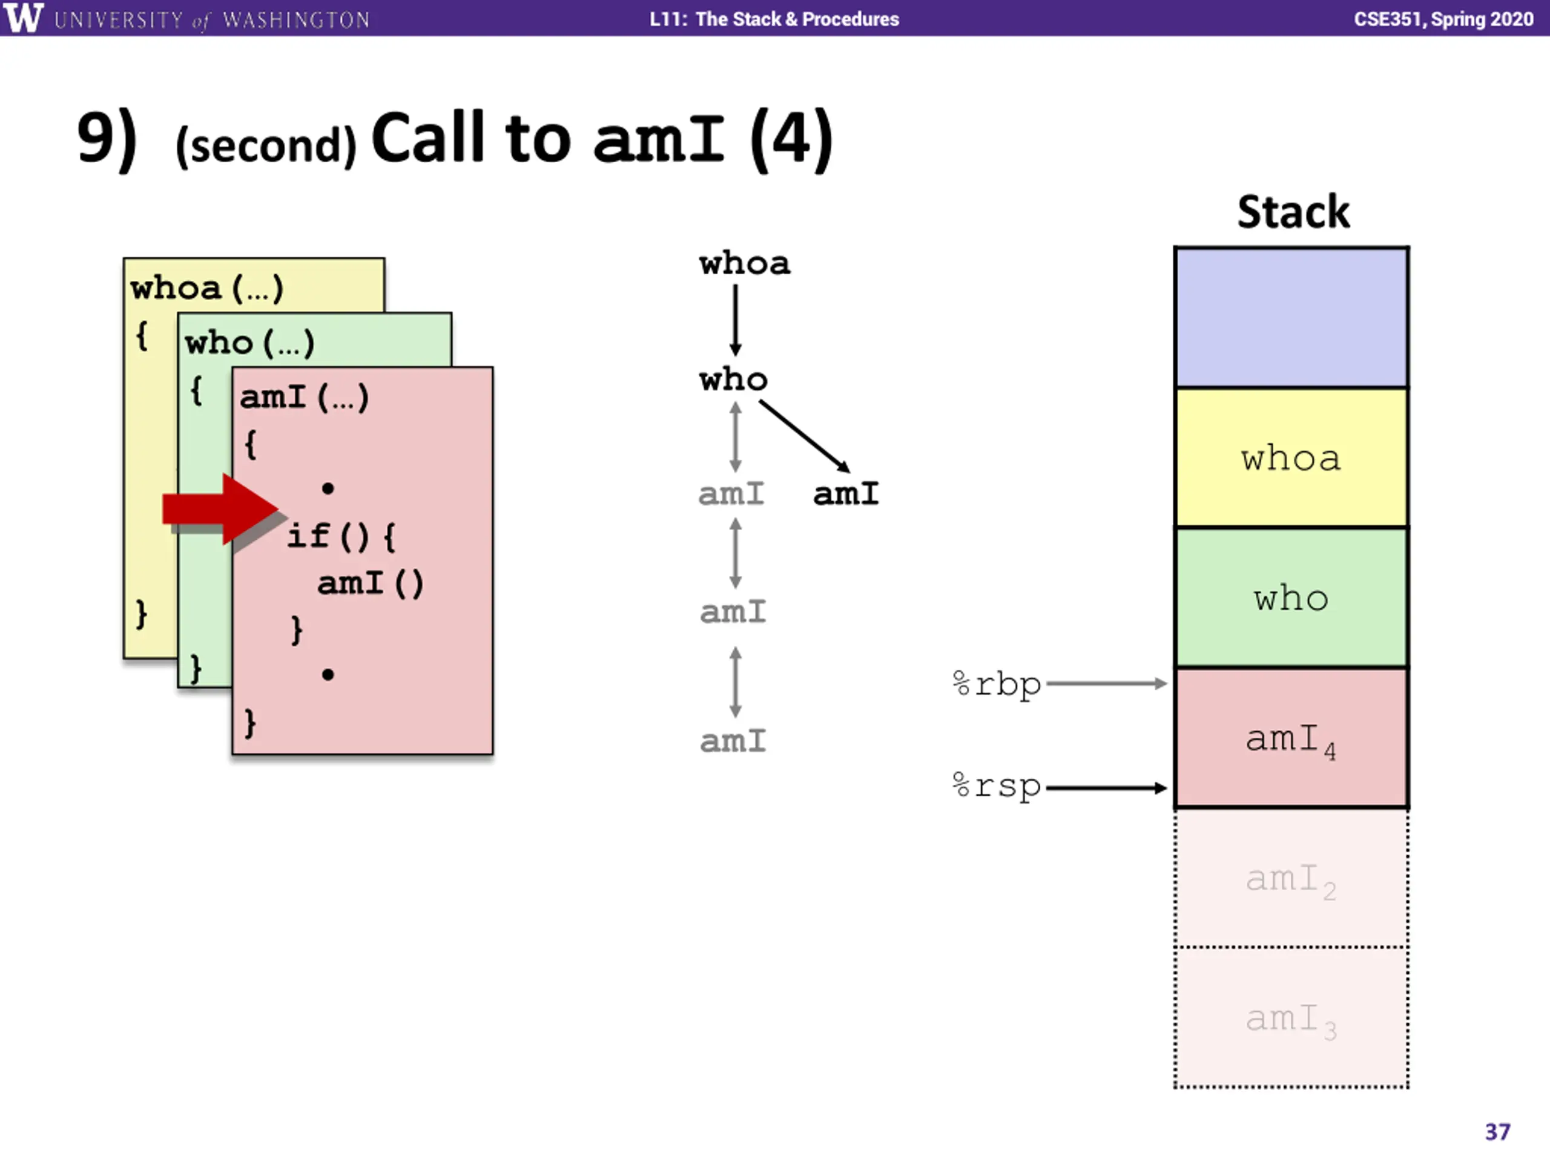Click the 'who (...)' green code box heading
The width and height of the screenshot is (1550, 1162).
(x=249, y=343)
